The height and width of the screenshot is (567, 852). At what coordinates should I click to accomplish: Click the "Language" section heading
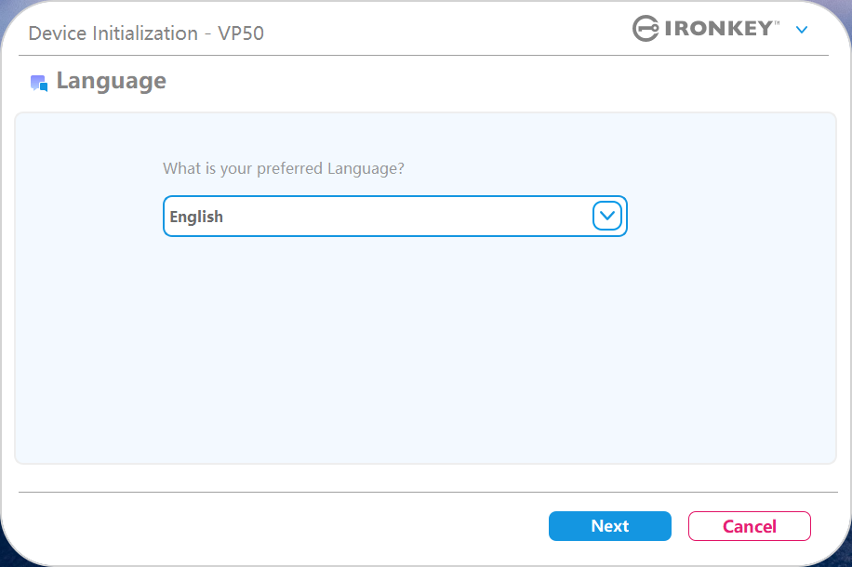click(x=111, y=81)
